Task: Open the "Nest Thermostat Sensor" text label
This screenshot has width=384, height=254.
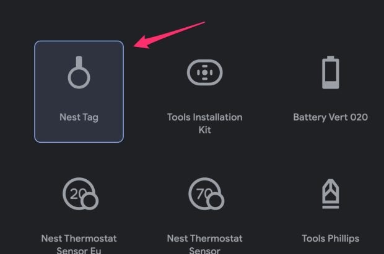Action: [x=205, y=244]
